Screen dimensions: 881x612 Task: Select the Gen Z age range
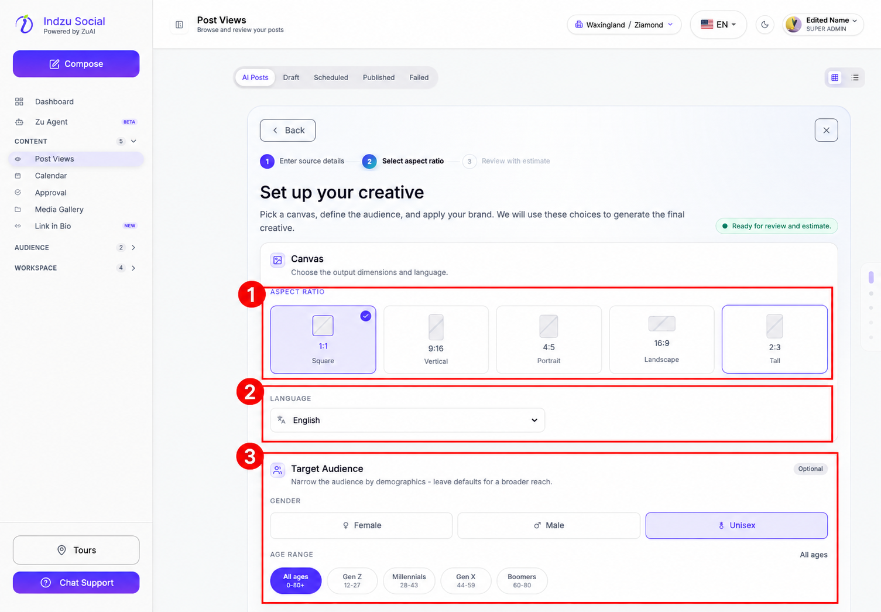(352, 580)
